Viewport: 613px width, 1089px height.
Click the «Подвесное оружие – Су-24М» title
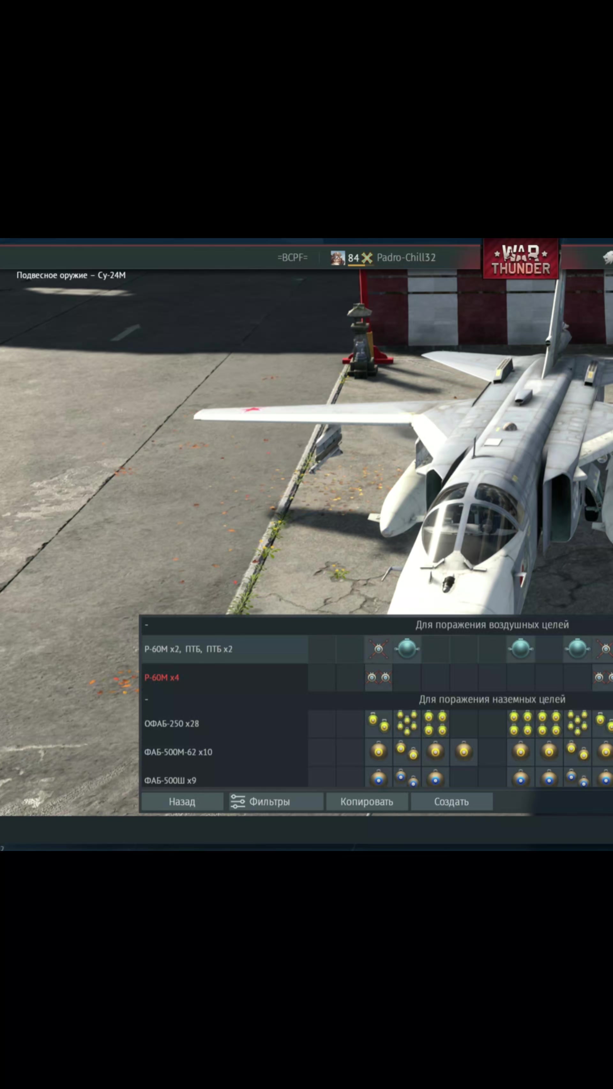pyautogui.click(x=71, y=275)
